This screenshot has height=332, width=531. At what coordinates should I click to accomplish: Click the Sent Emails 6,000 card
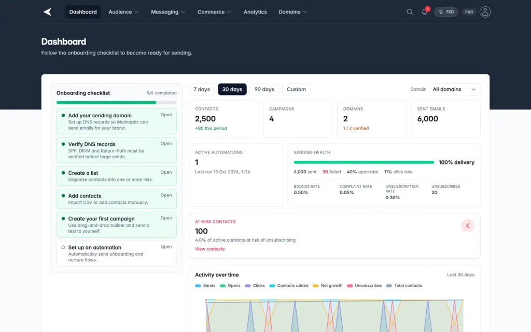[445, 119]
